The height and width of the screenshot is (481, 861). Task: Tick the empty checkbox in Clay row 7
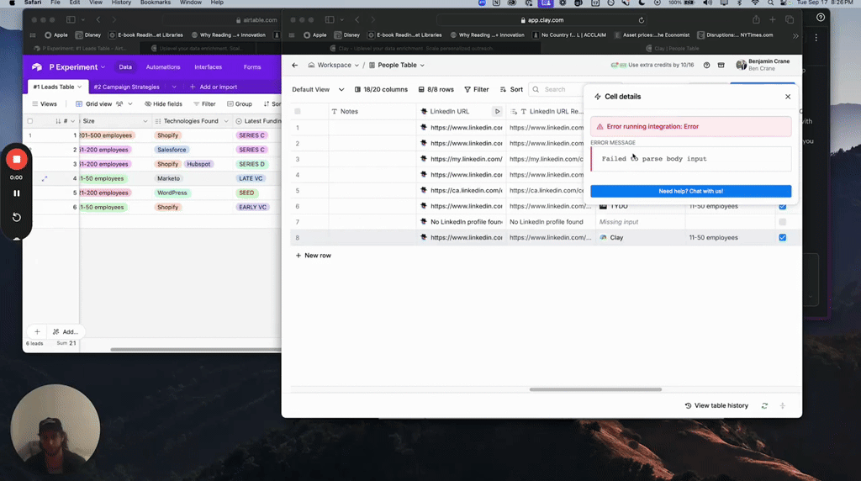tap(782, 222)
